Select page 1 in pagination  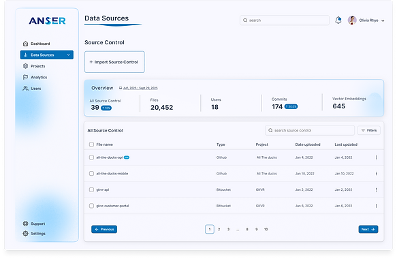pyautogui.click(x=209, y=229)
